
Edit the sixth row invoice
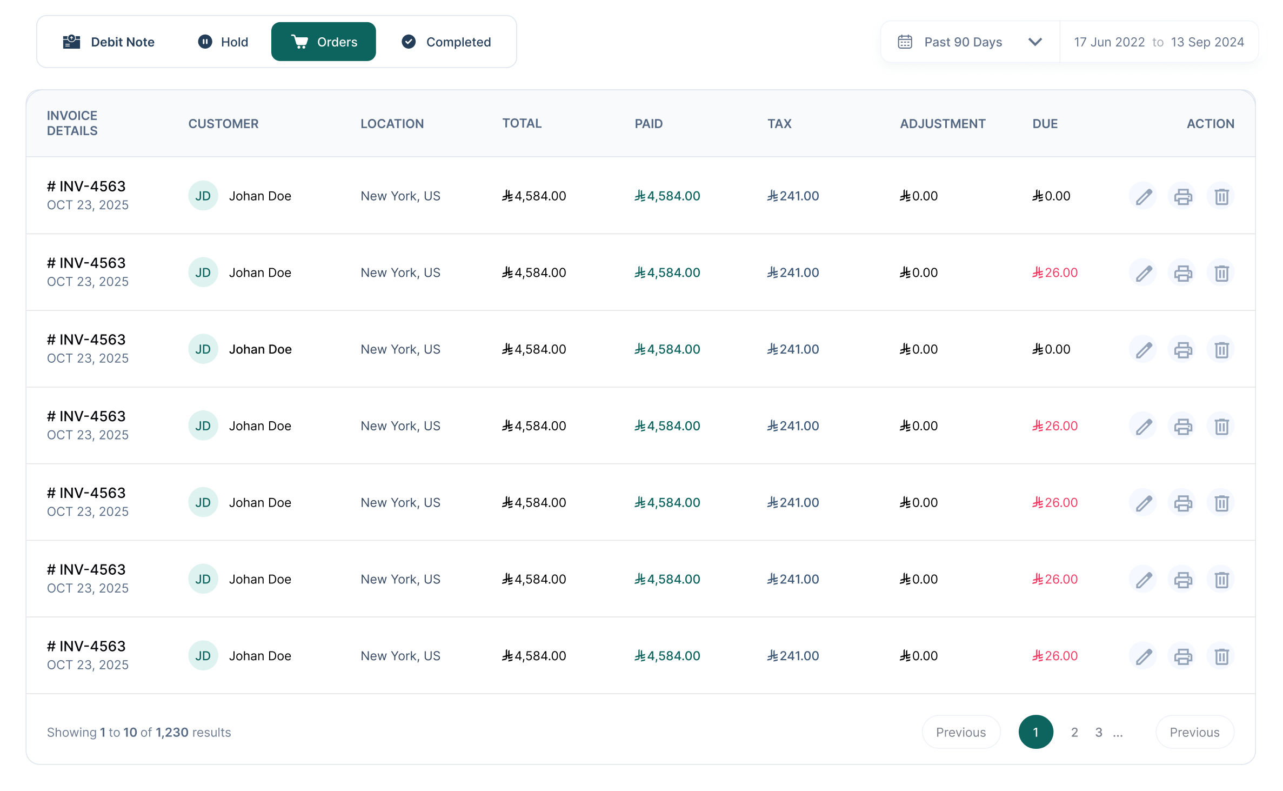coord(1144,580)
